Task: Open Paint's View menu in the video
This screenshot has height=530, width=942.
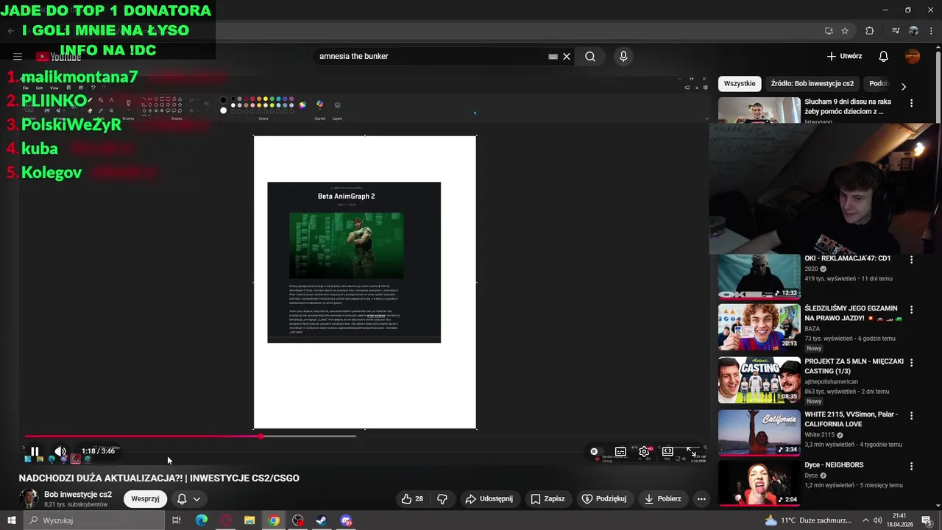Action: (x=54, y=88)
